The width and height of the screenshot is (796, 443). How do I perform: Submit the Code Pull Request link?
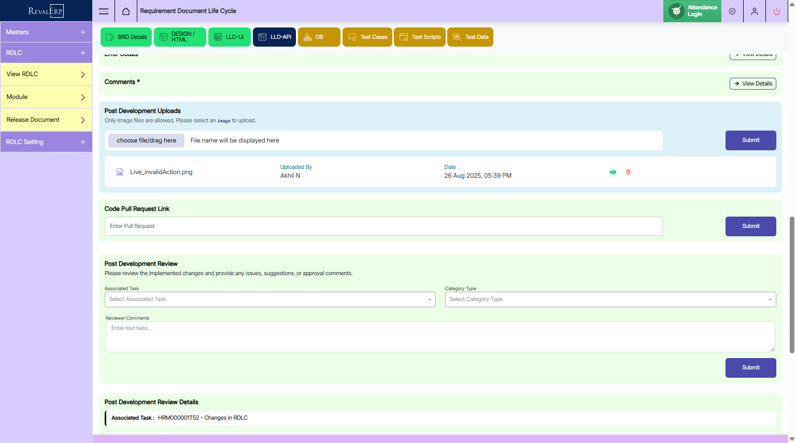(x=750, y=226)
